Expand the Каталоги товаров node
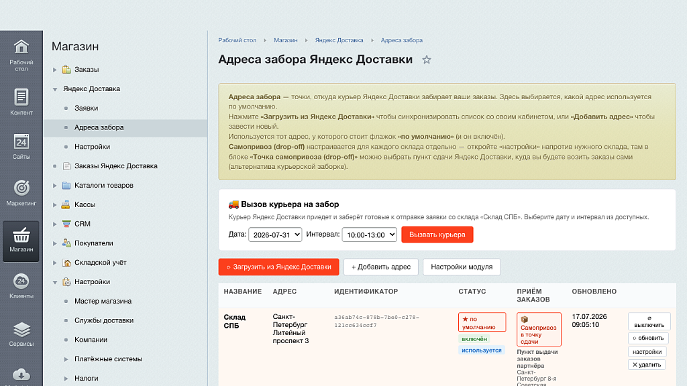The height and width of the screenshot is (386, 687). coord(55,186)
